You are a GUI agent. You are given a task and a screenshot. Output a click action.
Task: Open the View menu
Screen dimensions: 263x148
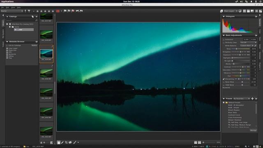tap(13, 7)
